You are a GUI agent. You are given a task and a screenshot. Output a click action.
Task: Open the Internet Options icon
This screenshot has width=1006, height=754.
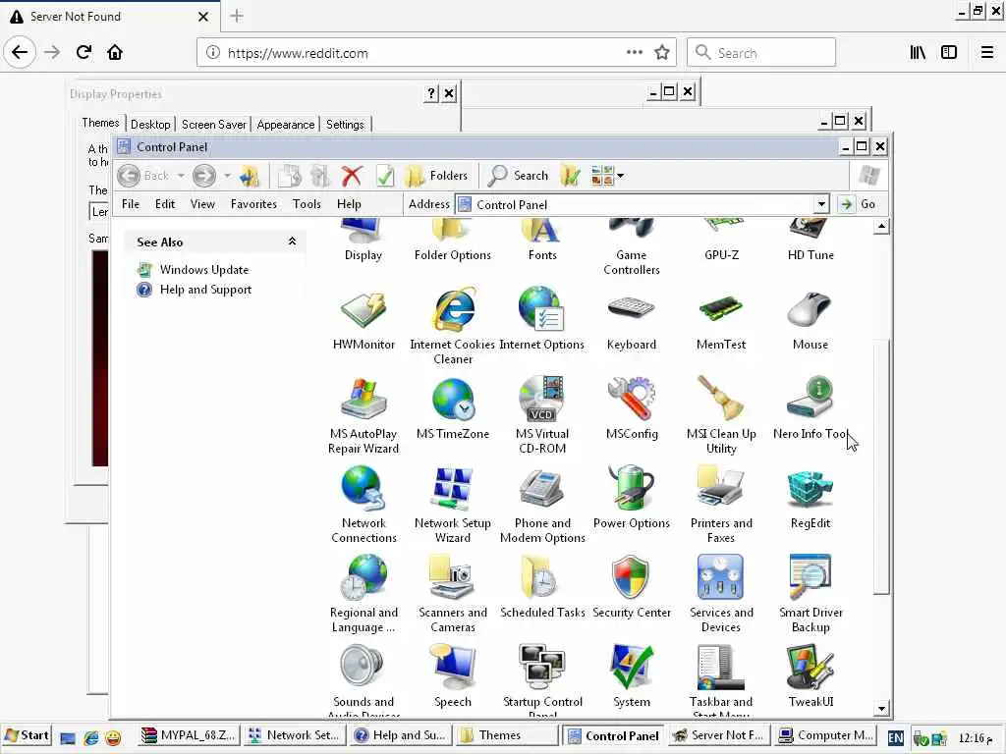tap(541, 319)
